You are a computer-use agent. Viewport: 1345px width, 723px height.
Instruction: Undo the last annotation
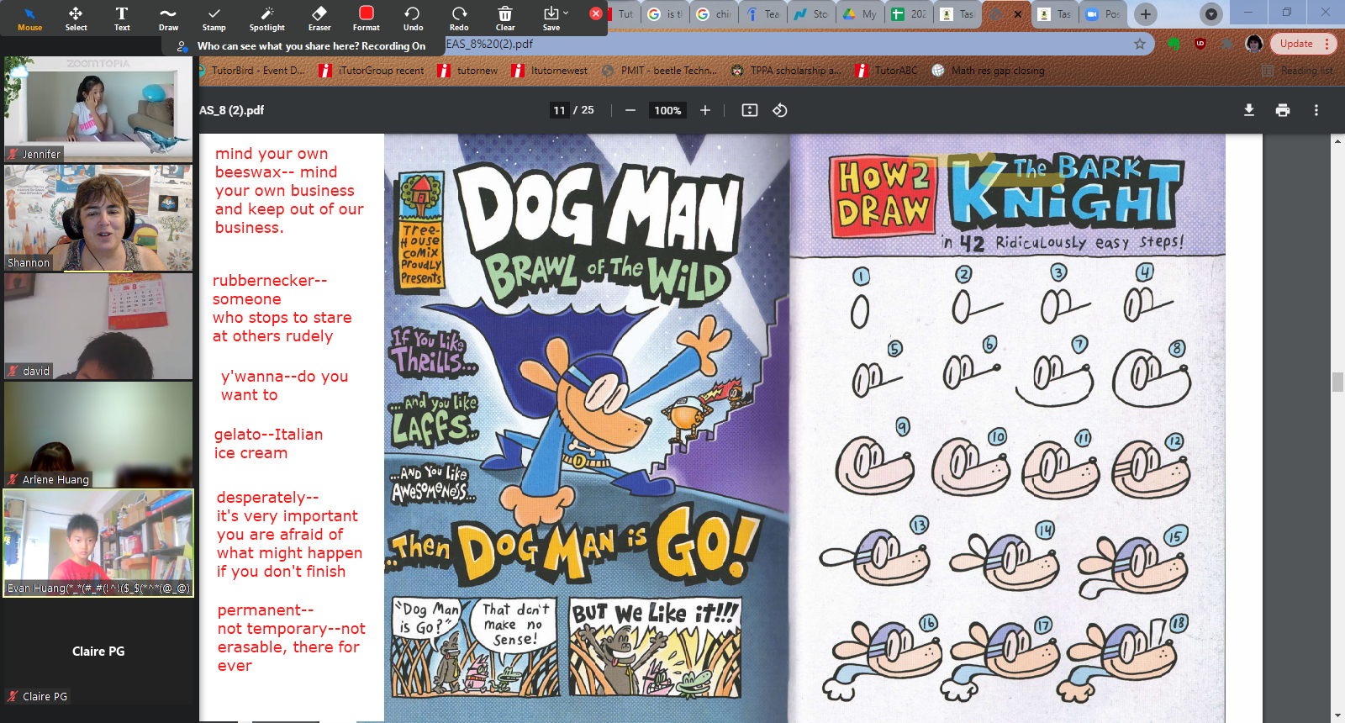tap(413, 18)
